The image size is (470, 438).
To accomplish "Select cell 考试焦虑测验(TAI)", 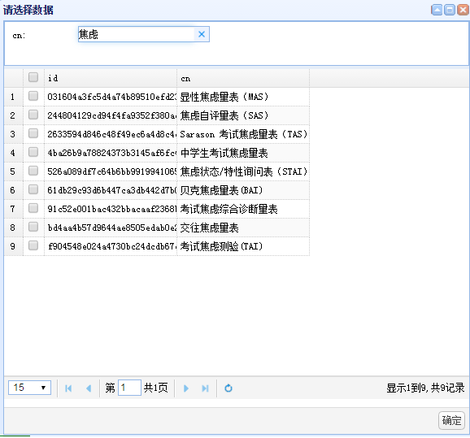I will point(243,246).
